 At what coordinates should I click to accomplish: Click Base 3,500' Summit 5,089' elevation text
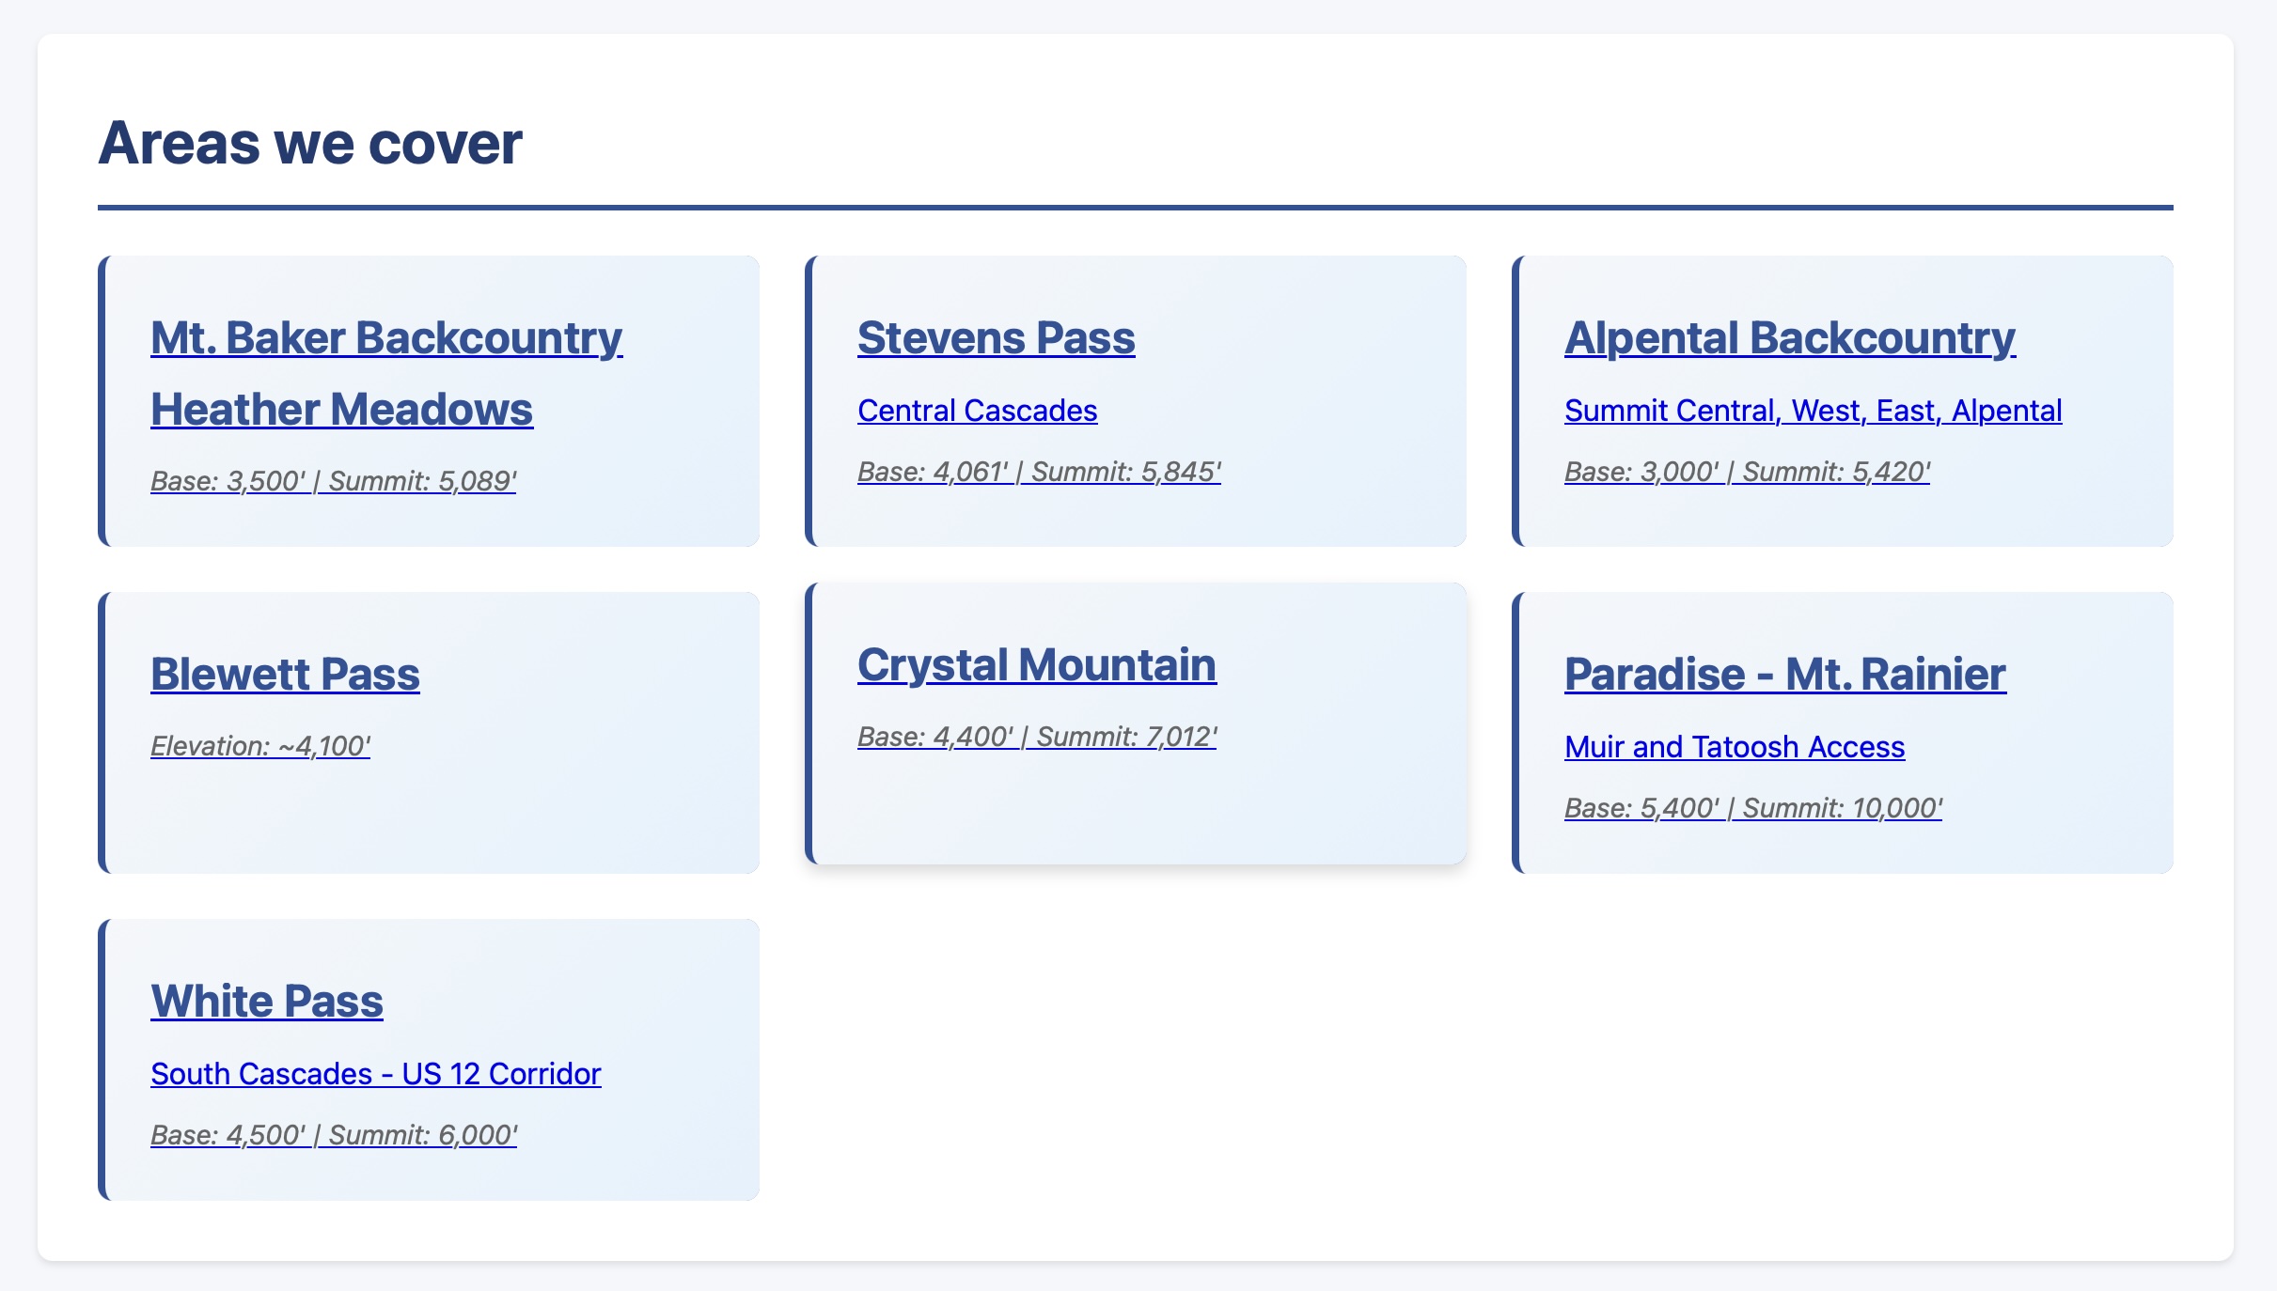coord(334,481)
